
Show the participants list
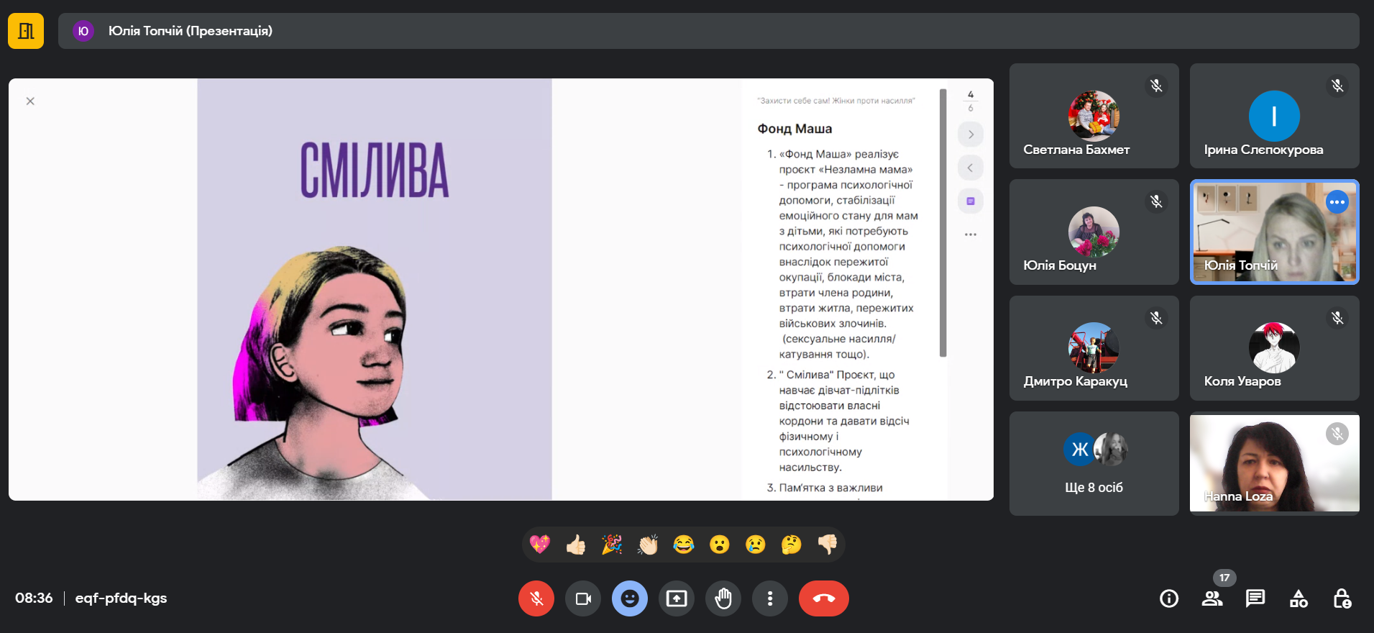pos(1212,598)
